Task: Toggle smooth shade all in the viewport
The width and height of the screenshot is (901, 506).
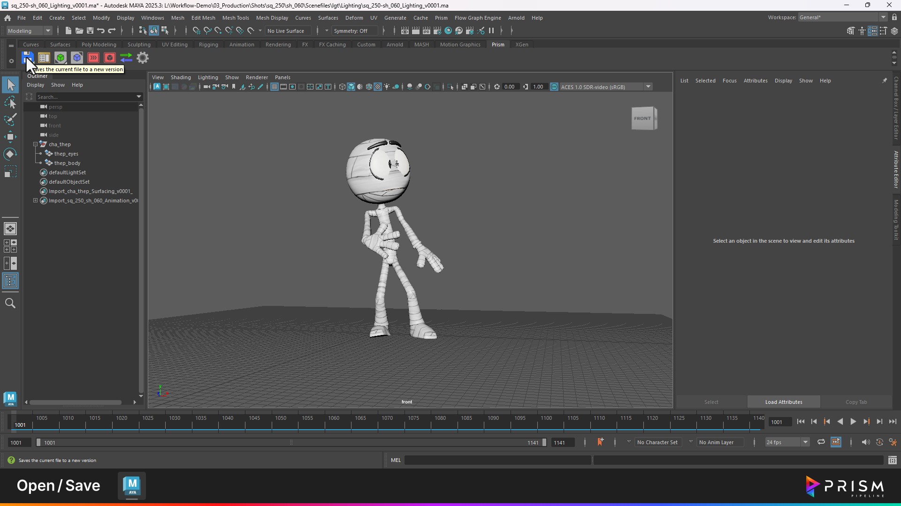Action: [351, 87]
